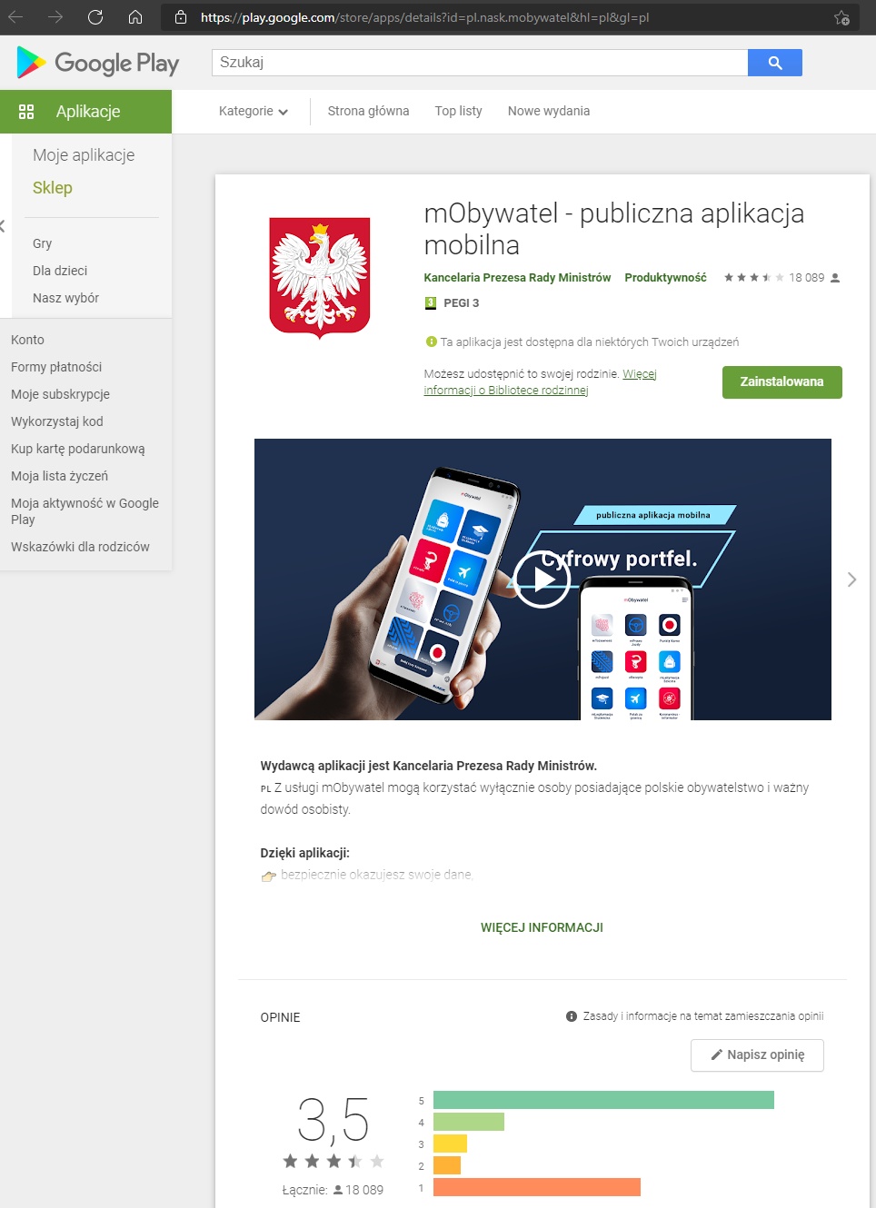This screenshot has width=876, height=1208.
Task: Select Moje subskrypcje in sidebar
Action: 60,394
